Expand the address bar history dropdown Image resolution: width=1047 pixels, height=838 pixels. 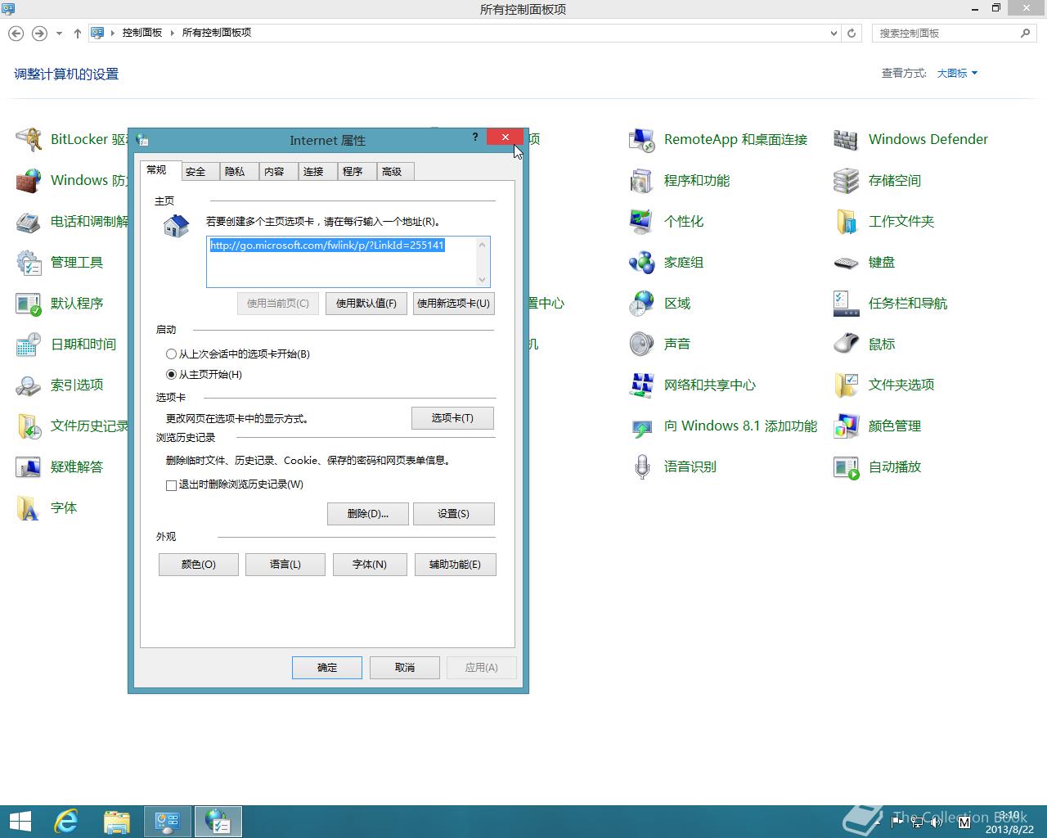[x=834, y=34]
